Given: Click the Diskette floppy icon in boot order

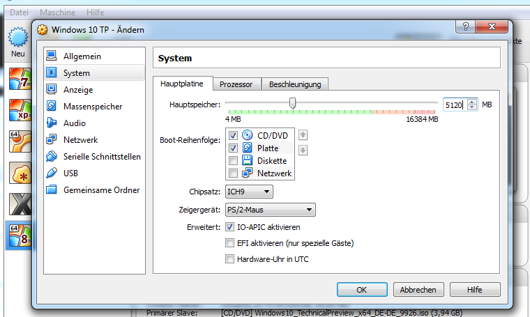Looking at the screenshot, I should pyautogui.click(x=248, y=160).
